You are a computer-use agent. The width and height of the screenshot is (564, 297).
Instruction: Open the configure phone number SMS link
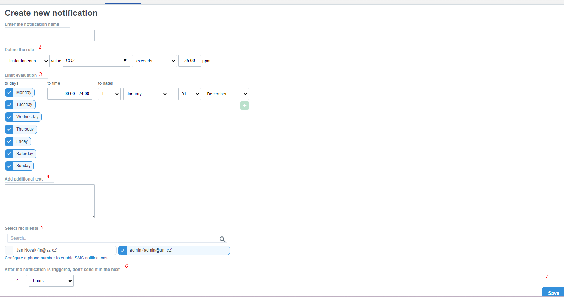(x=56, y=258)
